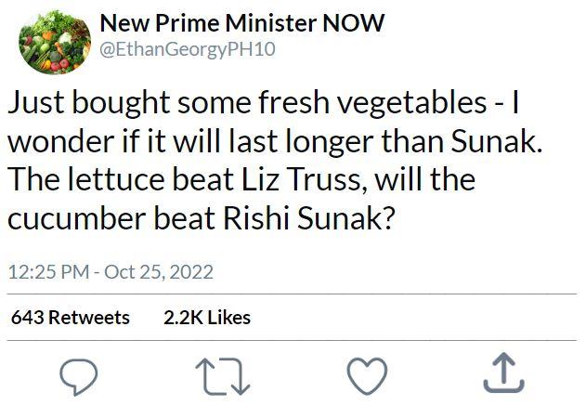Open the vegetable basket profile picture
The image size is (586, 405).
point(50,43)
